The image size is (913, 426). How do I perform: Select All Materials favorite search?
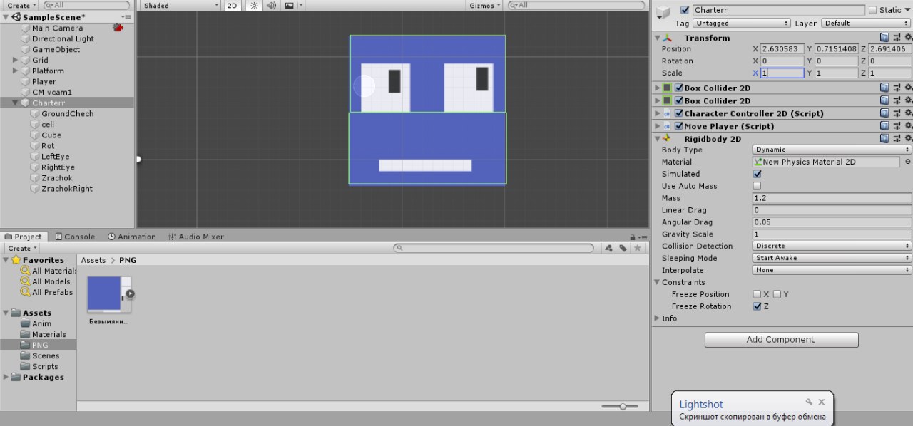pos(49,271)
